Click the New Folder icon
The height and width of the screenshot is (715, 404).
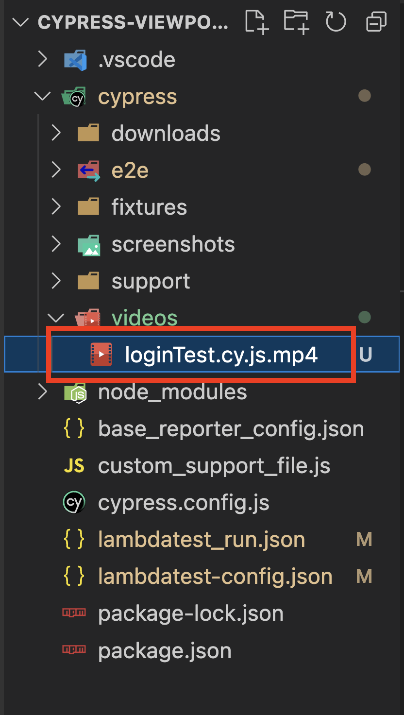click(x=296, y=22)
